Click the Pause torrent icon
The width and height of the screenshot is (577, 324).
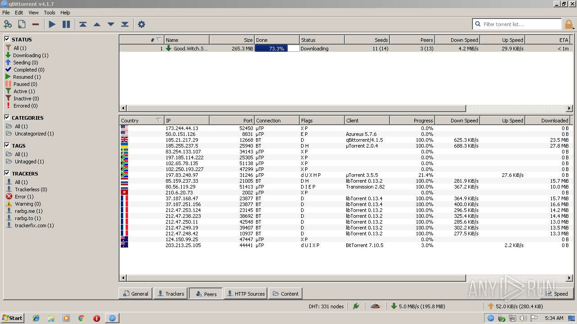pos(66,24)
